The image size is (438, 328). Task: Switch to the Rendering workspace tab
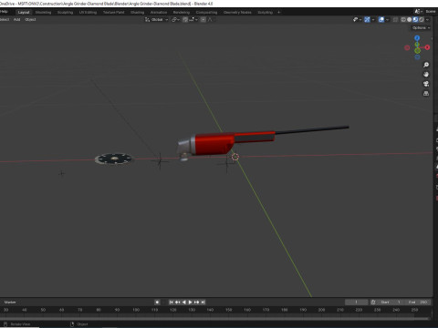coord(182,12)
